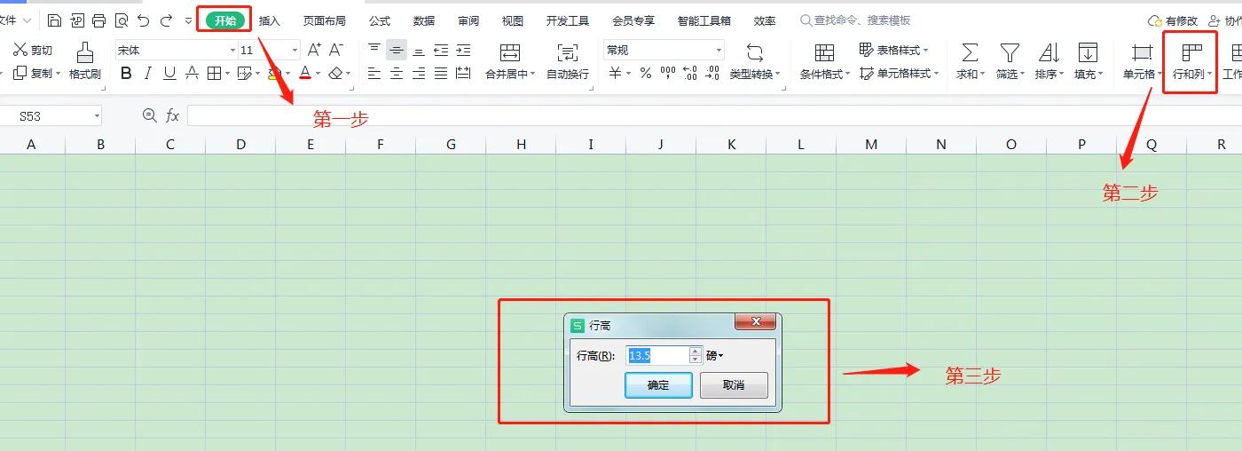Open the function (fx) insert icon
The width and height of the screenshot is (1242, 451).
click(173, 115)
